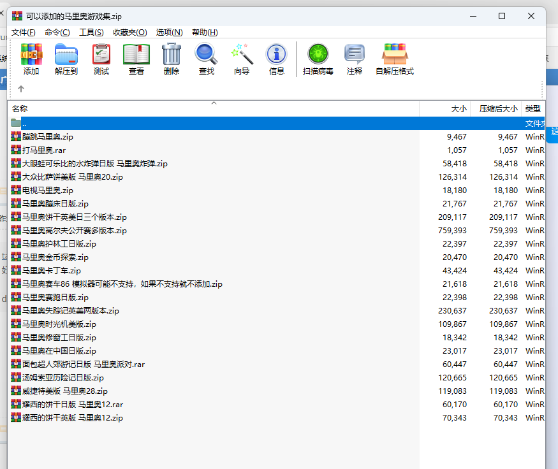Click compressed size 70,343 value
Image resolution: width=558 pixels, height=469 pixels.
tap(505, 418)
